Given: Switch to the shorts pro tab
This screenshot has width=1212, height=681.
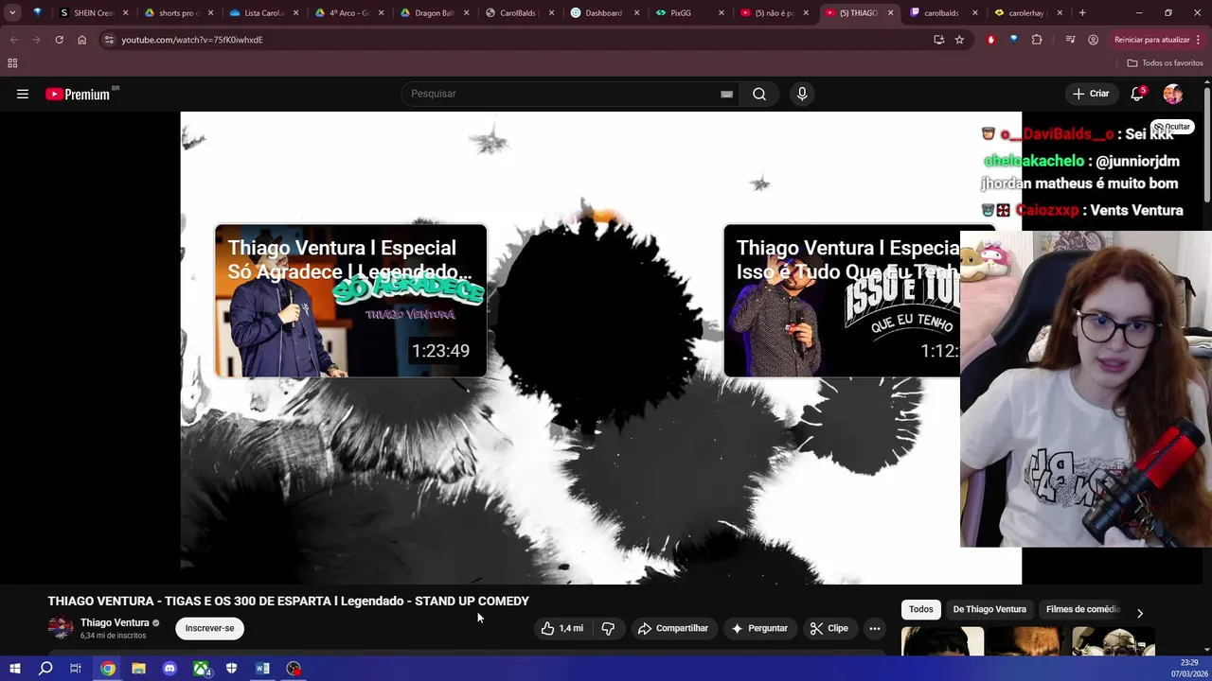Looking at the screenshot, I should pyautogui.click(x=177, y=13).
